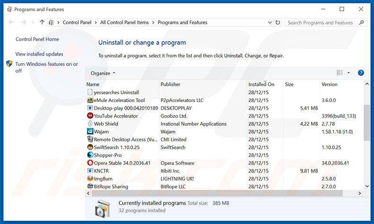Click the scroll right arrow
Image resolution: width=374 pixels, height=224 pixels.
tap(360, 193)
